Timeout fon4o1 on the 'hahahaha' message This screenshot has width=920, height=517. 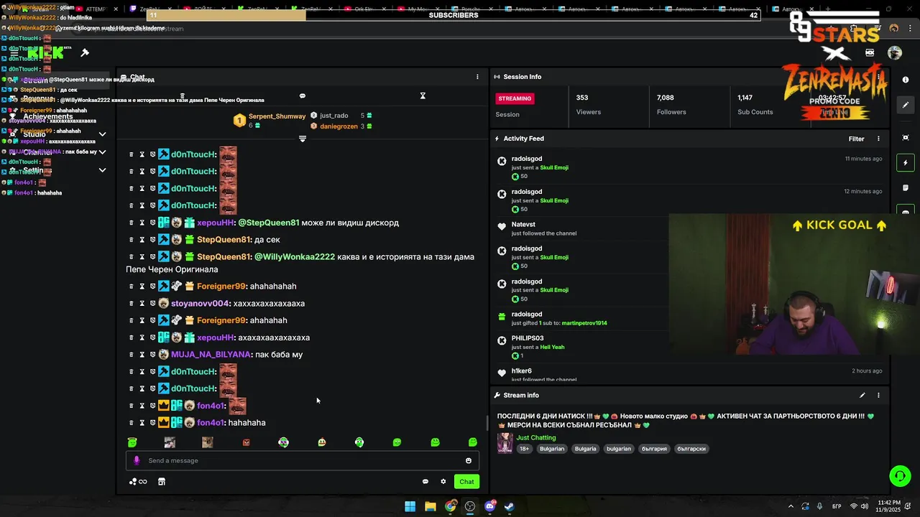142,423
